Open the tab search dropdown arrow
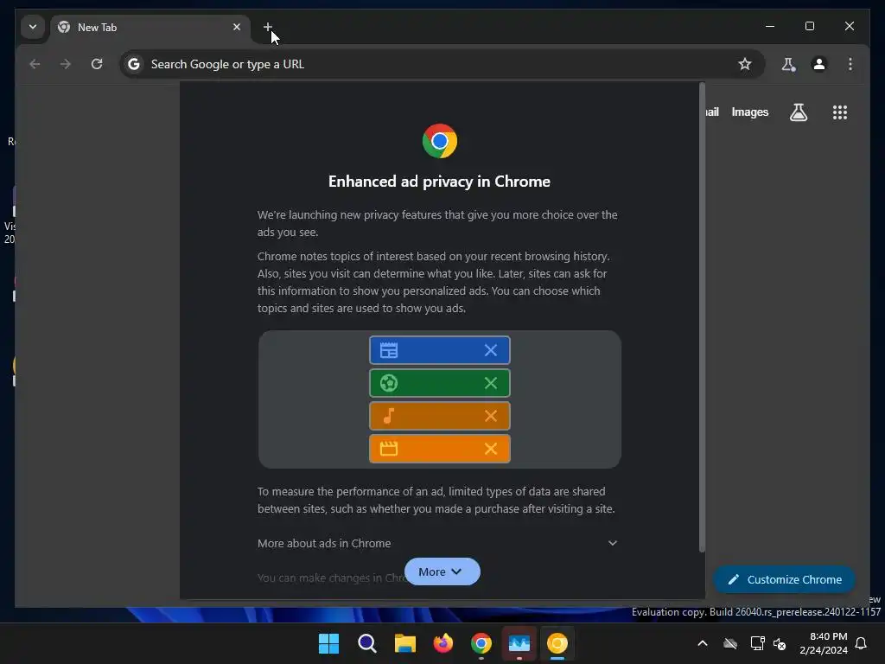Screen dimensions: 885x664 point(33,27)
